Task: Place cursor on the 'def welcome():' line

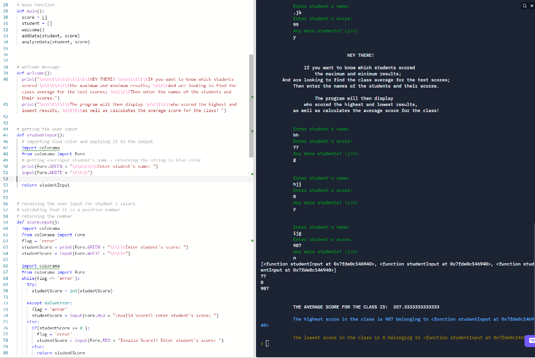Action: pyautogui.click(x=31, y=73)
